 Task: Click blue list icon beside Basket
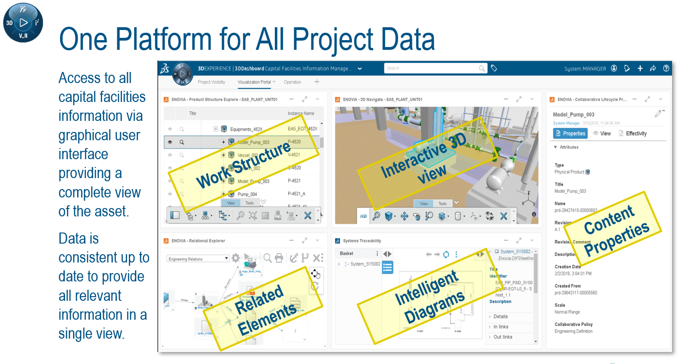click(388, 267)
